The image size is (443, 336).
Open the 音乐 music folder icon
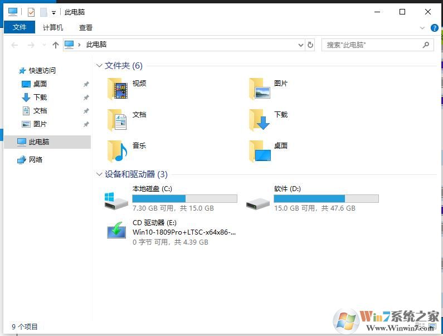pos(118,151)
